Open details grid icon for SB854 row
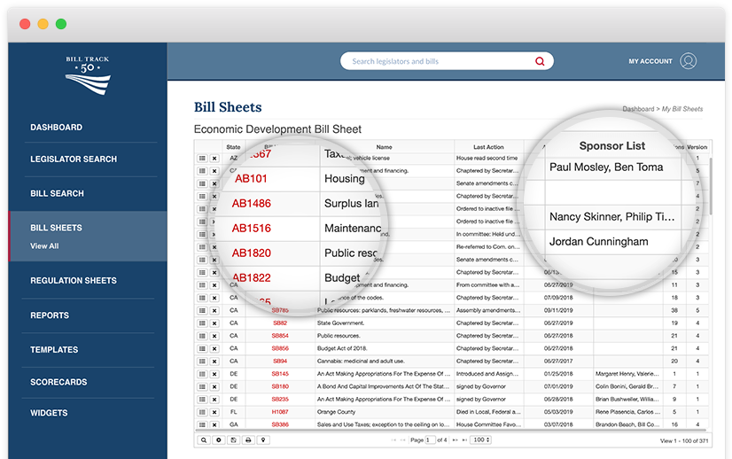 click(202, 336)
